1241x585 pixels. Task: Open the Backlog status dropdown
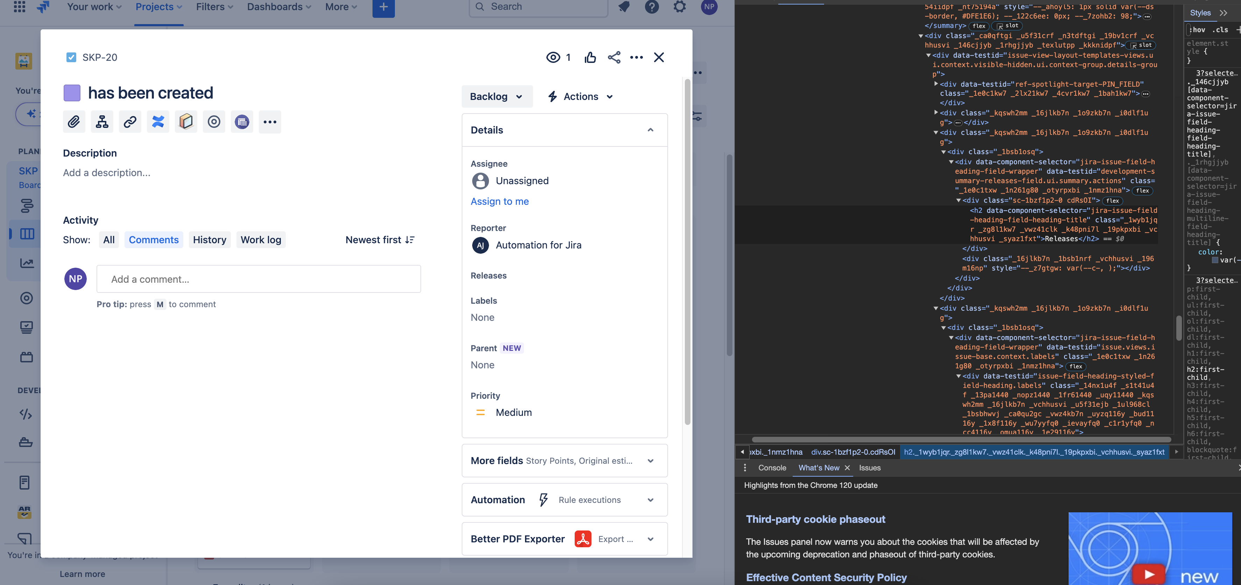pos(496,97)
